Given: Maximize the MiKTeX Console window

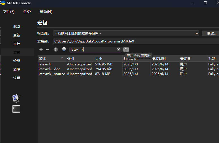Looking at the screenshot, I should pos(205,3).
